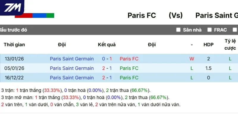Tick the partially visible rightmost checkbox

coord(235,30)
